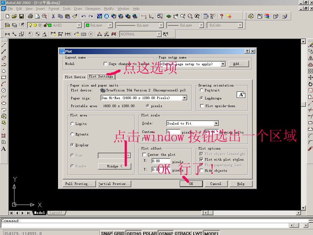Click the Zoom Realtime icon
The image size is (313, 235).
[x=183, y=16]
